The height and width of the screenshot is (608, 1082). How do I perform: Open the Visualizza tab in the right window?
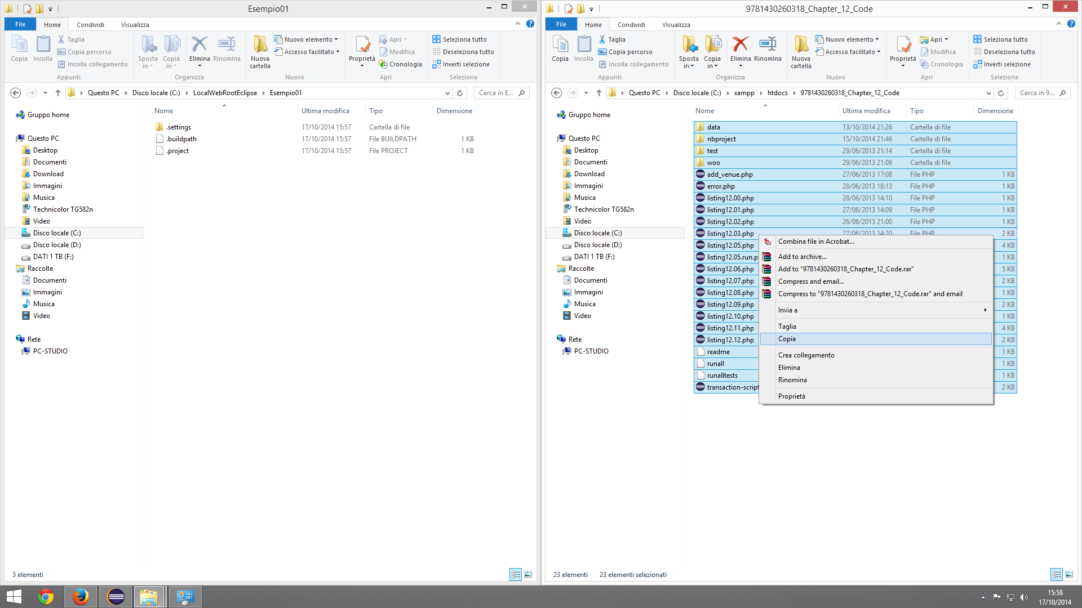[676, 25]
